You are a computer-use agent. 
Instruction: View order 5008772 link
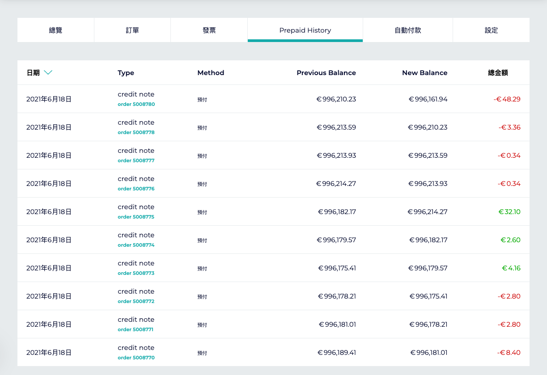point(136,301)
